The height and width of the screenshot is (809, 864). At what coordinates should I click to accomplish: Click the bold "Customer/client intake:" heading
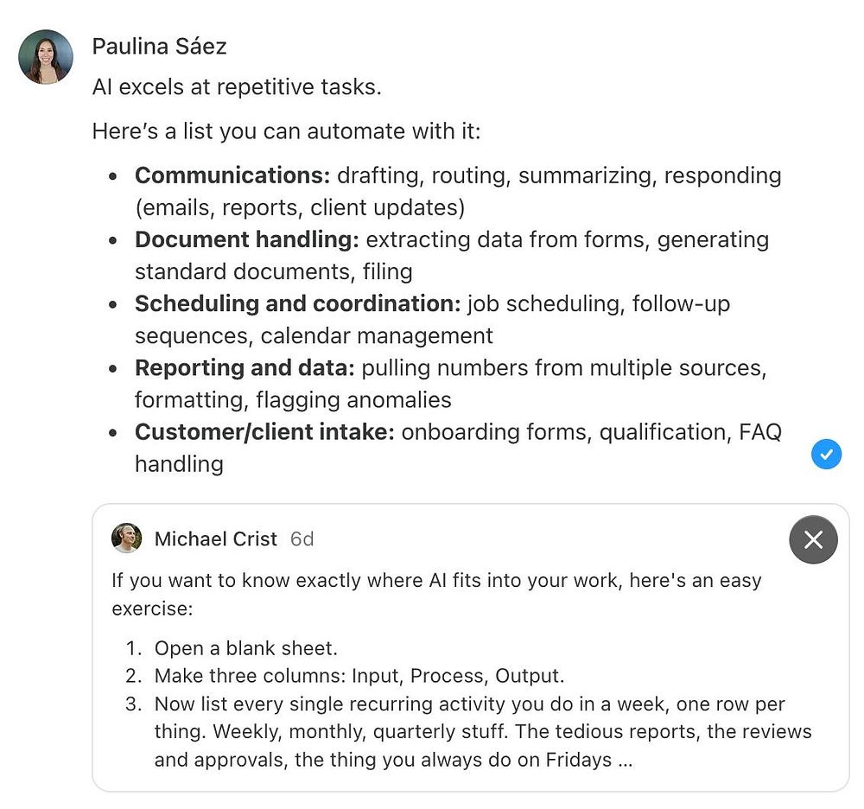click(264, 431)
